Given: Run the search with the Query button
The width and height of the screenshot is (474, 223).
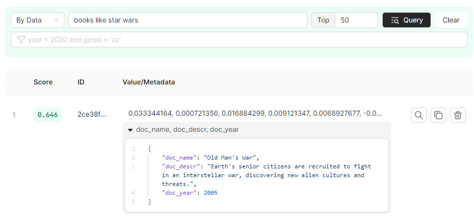Looking at the screenshot, I should click(406, 20).
